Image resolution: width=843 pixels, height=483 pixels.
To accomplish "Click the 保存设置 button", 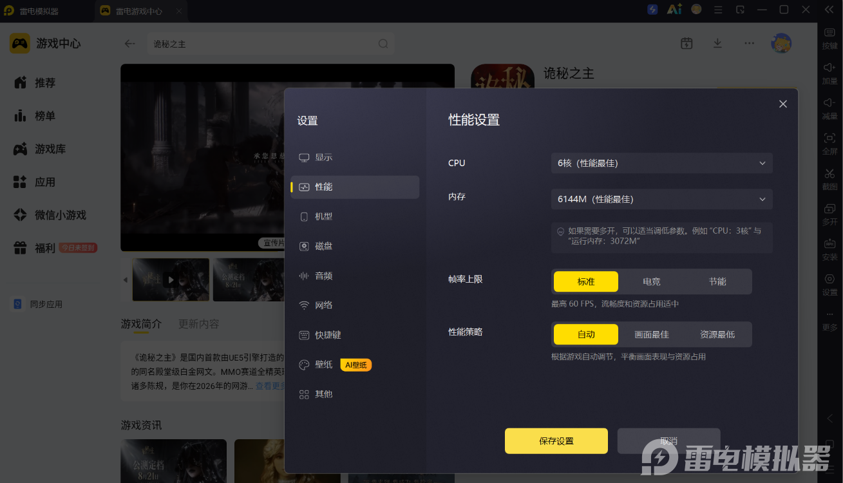I will pyautogui.click(x=556, y=441).
